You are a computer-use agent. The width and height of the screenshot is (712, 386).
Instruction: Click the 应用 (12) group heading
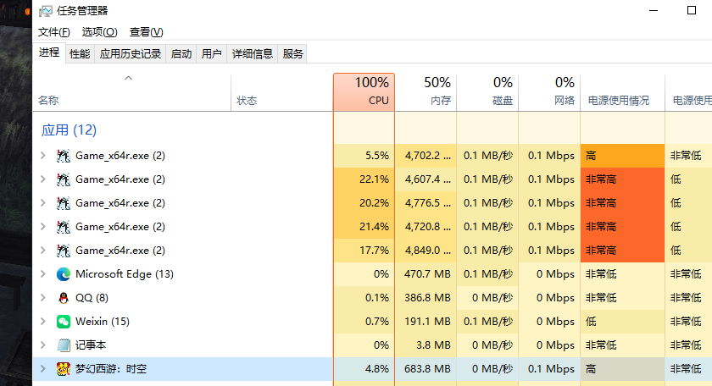(x=70, y=130)
